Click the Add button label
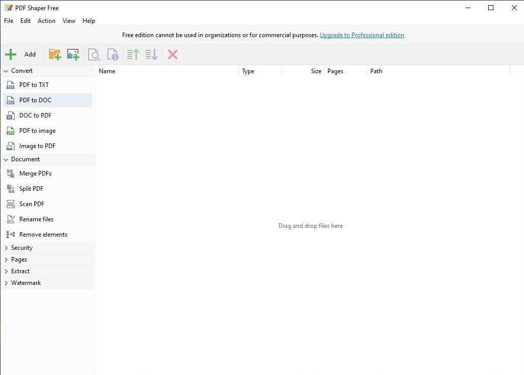This screenshot has height=375, width=524. (x=30, y=54)
